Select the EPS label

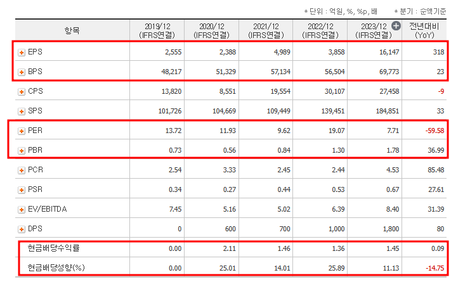pos(35,52)
